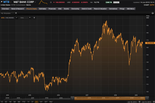Open the Ownership tab
The height and width of the screenshot is (103, 155).
[x=75, y=9]
